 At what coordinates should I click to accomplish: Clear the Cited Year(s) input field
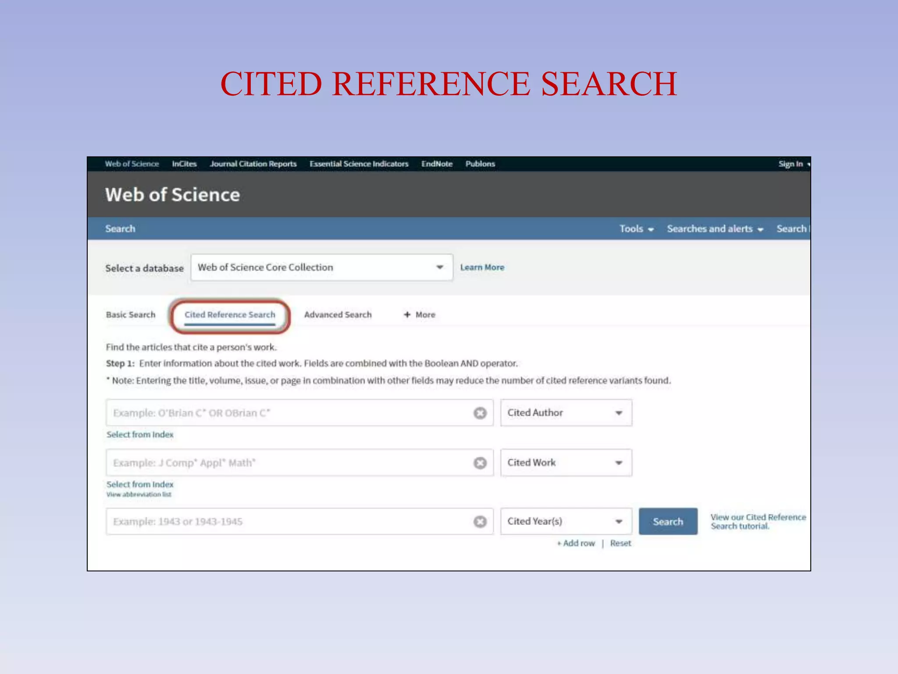(x=480, y=521)
